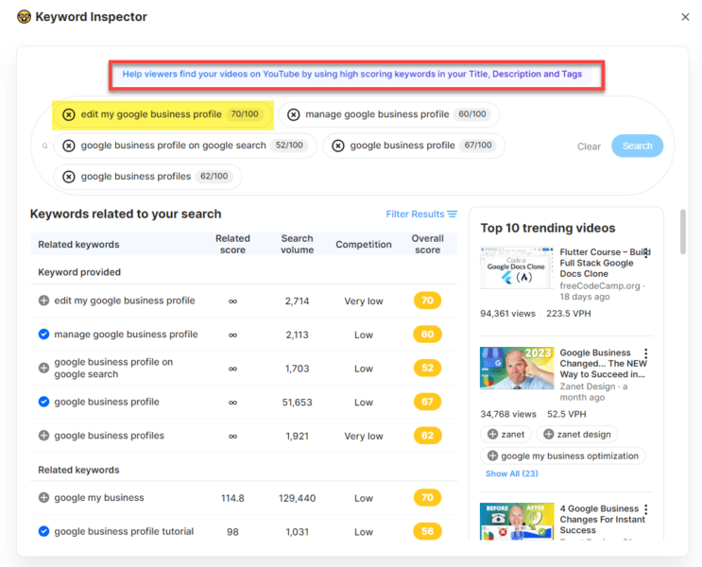Click overall score badge 67
This screenshot has width=702, height=567.
[428, 402]
